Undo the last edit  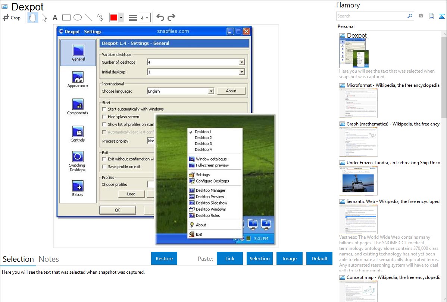tap(160, 18)
